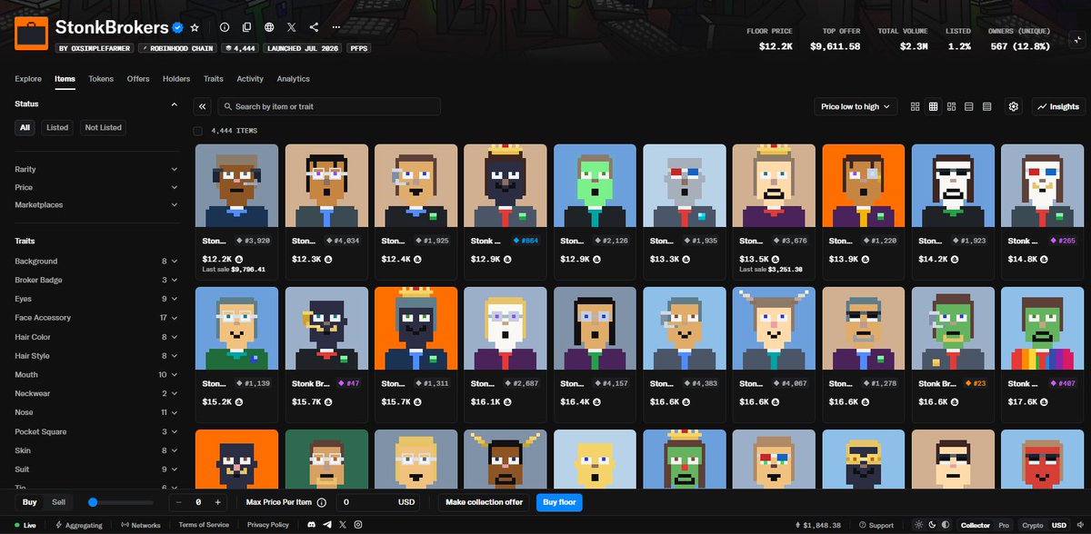Set currency display to USD in the footer
The width and height of the screenshot is (1091, 534).
[1059, 525]
